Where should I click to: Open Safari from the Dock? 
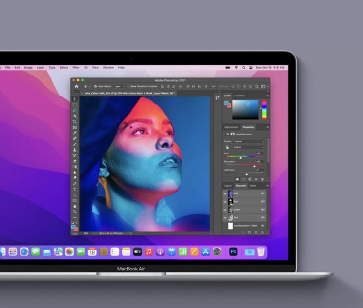[x=24, y=251]
